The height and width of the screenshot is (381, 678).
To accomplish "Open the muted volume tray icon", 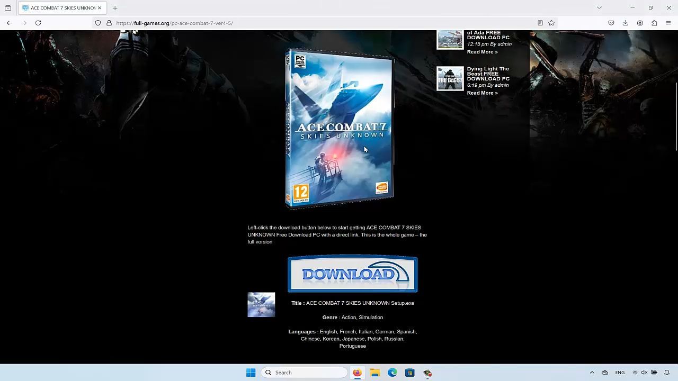I will coord(645,373).
